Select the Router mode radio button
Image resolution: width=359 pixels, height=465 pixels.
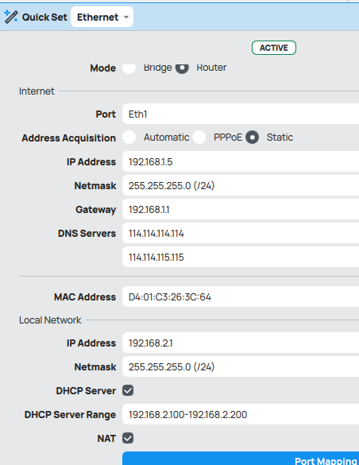(x=182, y=68)
